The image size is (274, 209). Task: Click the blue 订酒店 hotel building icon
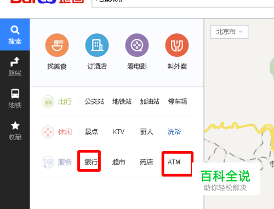pyautogui.click(x=97, y=45)
